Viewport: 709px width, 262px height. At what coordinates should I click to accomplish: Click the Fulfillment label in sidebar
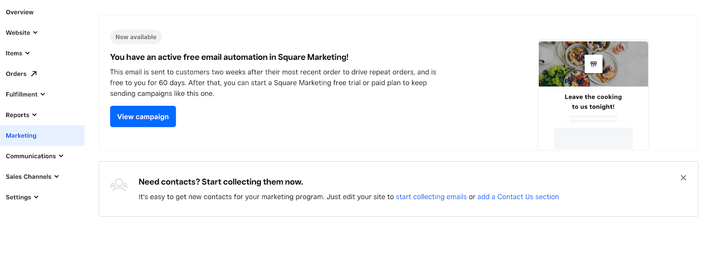[22, 94]
